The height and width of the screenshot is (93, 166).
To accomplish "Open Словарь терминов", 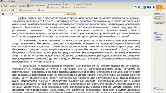I will point(53,7).
